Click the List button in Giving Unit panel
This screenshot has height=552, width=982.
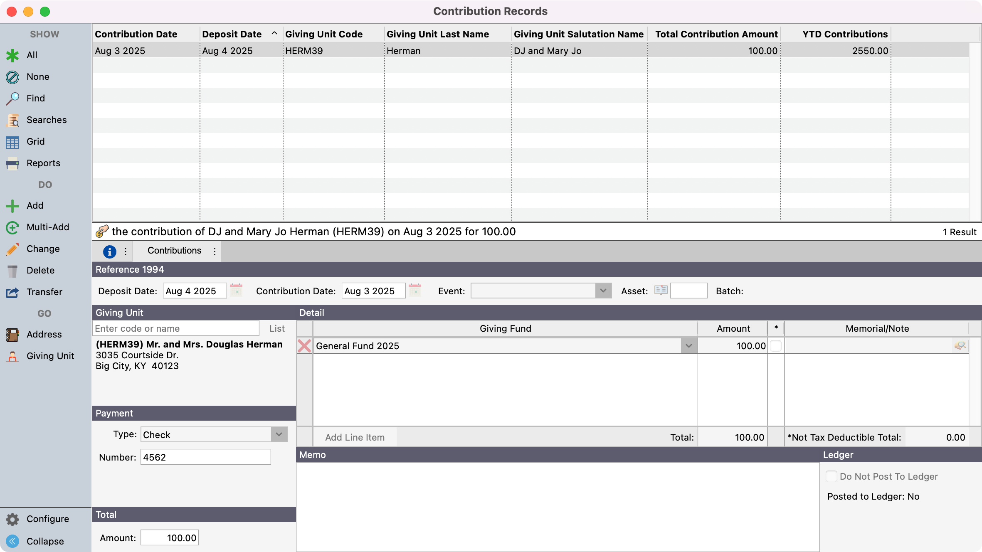(276, 328)
